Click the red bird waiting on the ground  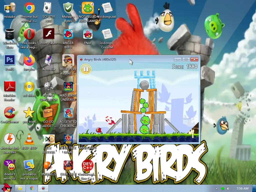[x=98, y=130]
